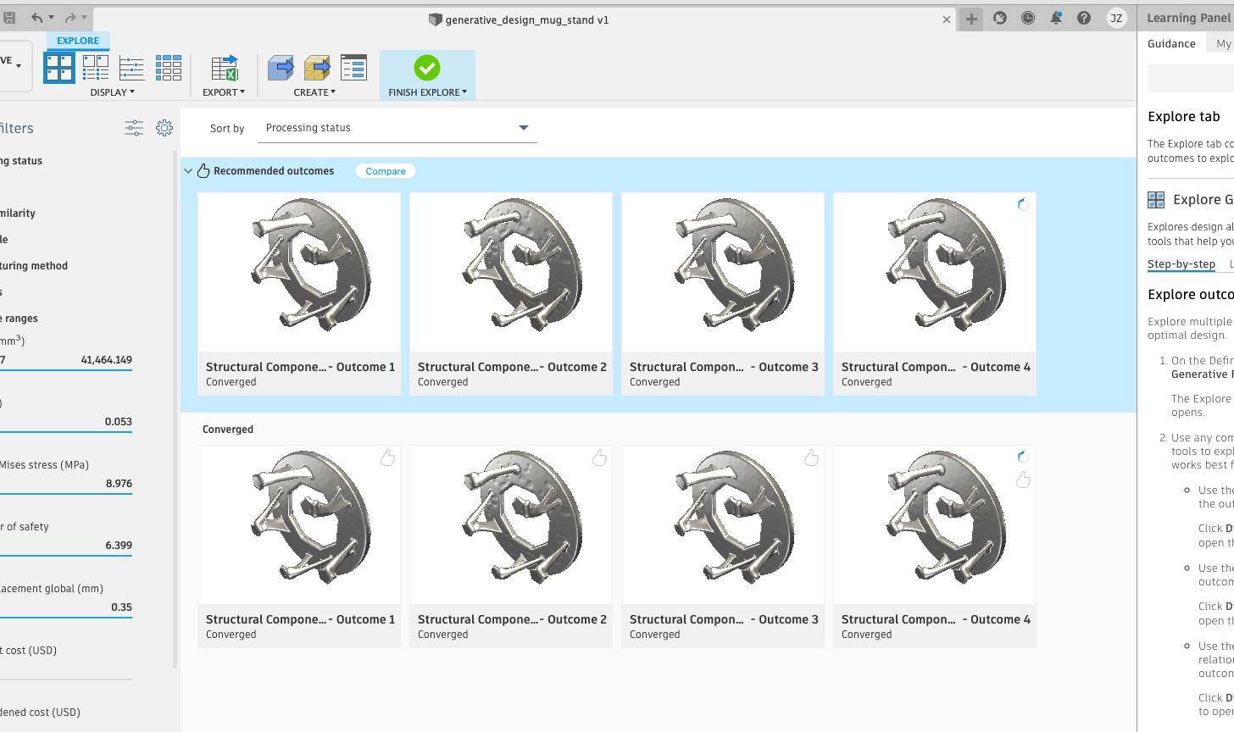Click the Undo arrow icon
This screenshot has width=1234, height=732.
(x=36, y=18)
